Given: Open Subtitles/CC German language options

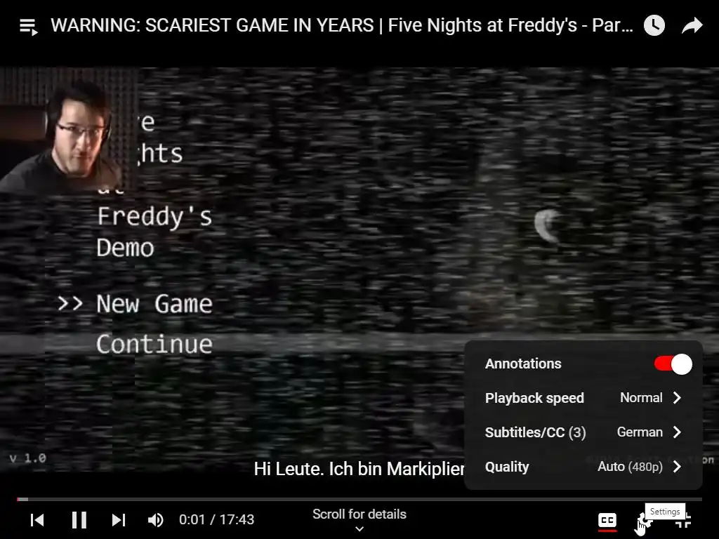Looking at the screenshot, I should click(583, 432).
